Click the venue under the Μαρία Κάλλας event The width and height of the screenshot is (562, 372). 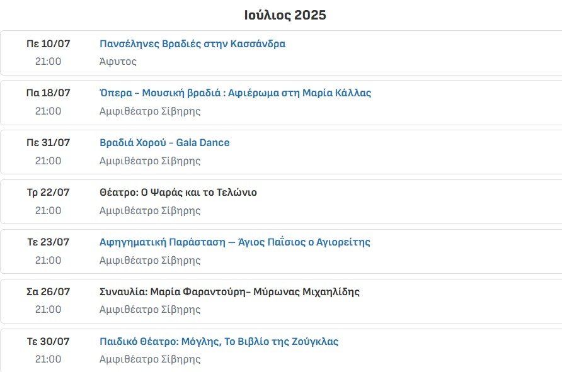pyautogui.click(x=150, y=111)
